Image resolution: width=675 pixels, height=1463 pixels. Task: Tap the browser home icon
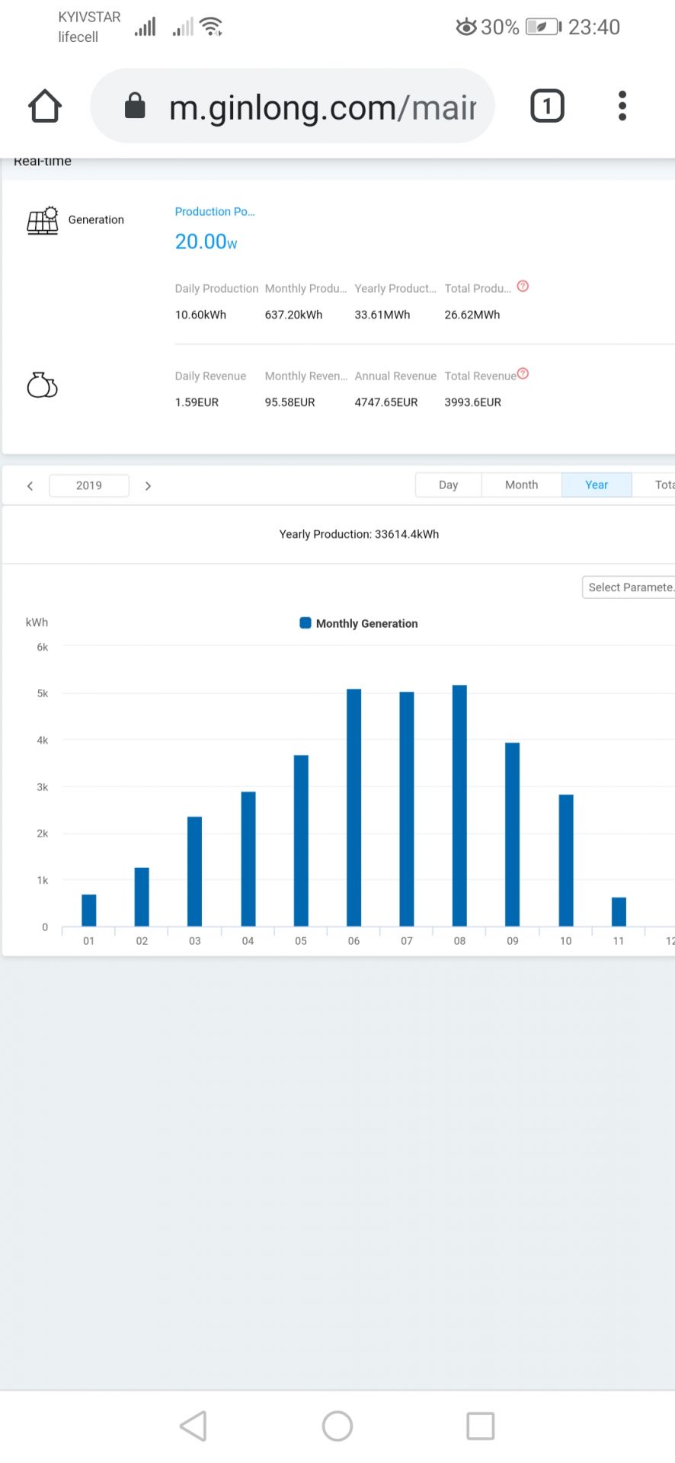click(x=45, y=106)
